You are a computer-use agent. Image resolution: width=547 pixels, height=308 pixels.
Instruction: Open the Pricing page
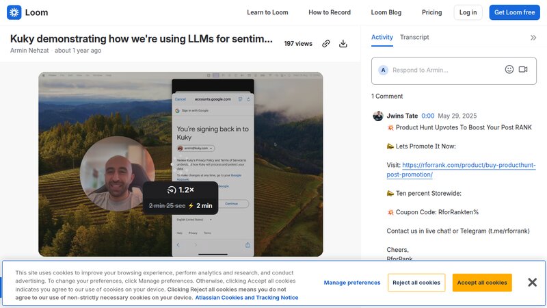(x=432, y=12)
